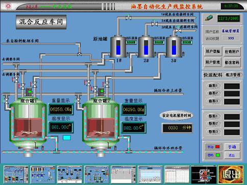Click the valve on the pipe from 粉料配制车间

(x=79, y=55)
